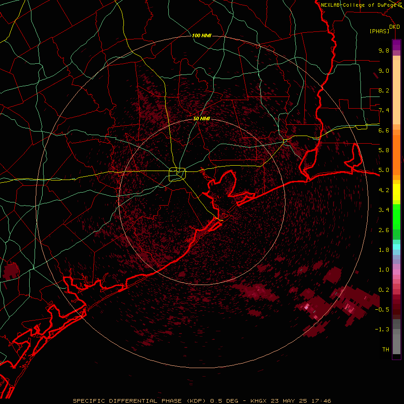Pick the pink segment of the color bar

(396, 272)
